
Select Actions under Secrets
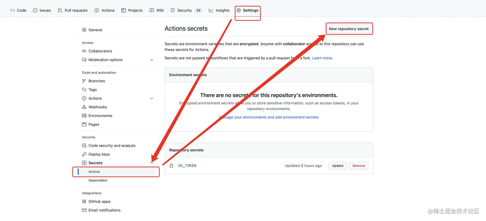tap(118, 172)
